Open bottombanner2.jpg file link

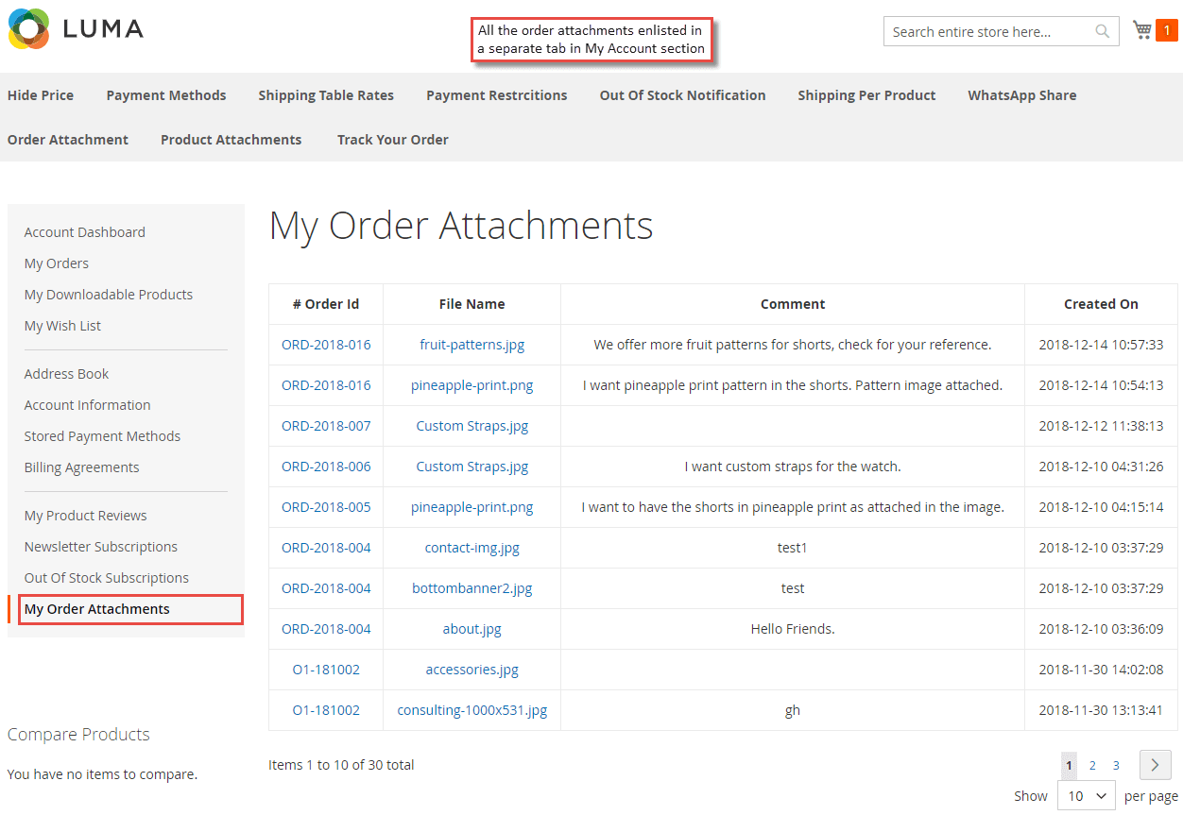[x=471, y=588]
